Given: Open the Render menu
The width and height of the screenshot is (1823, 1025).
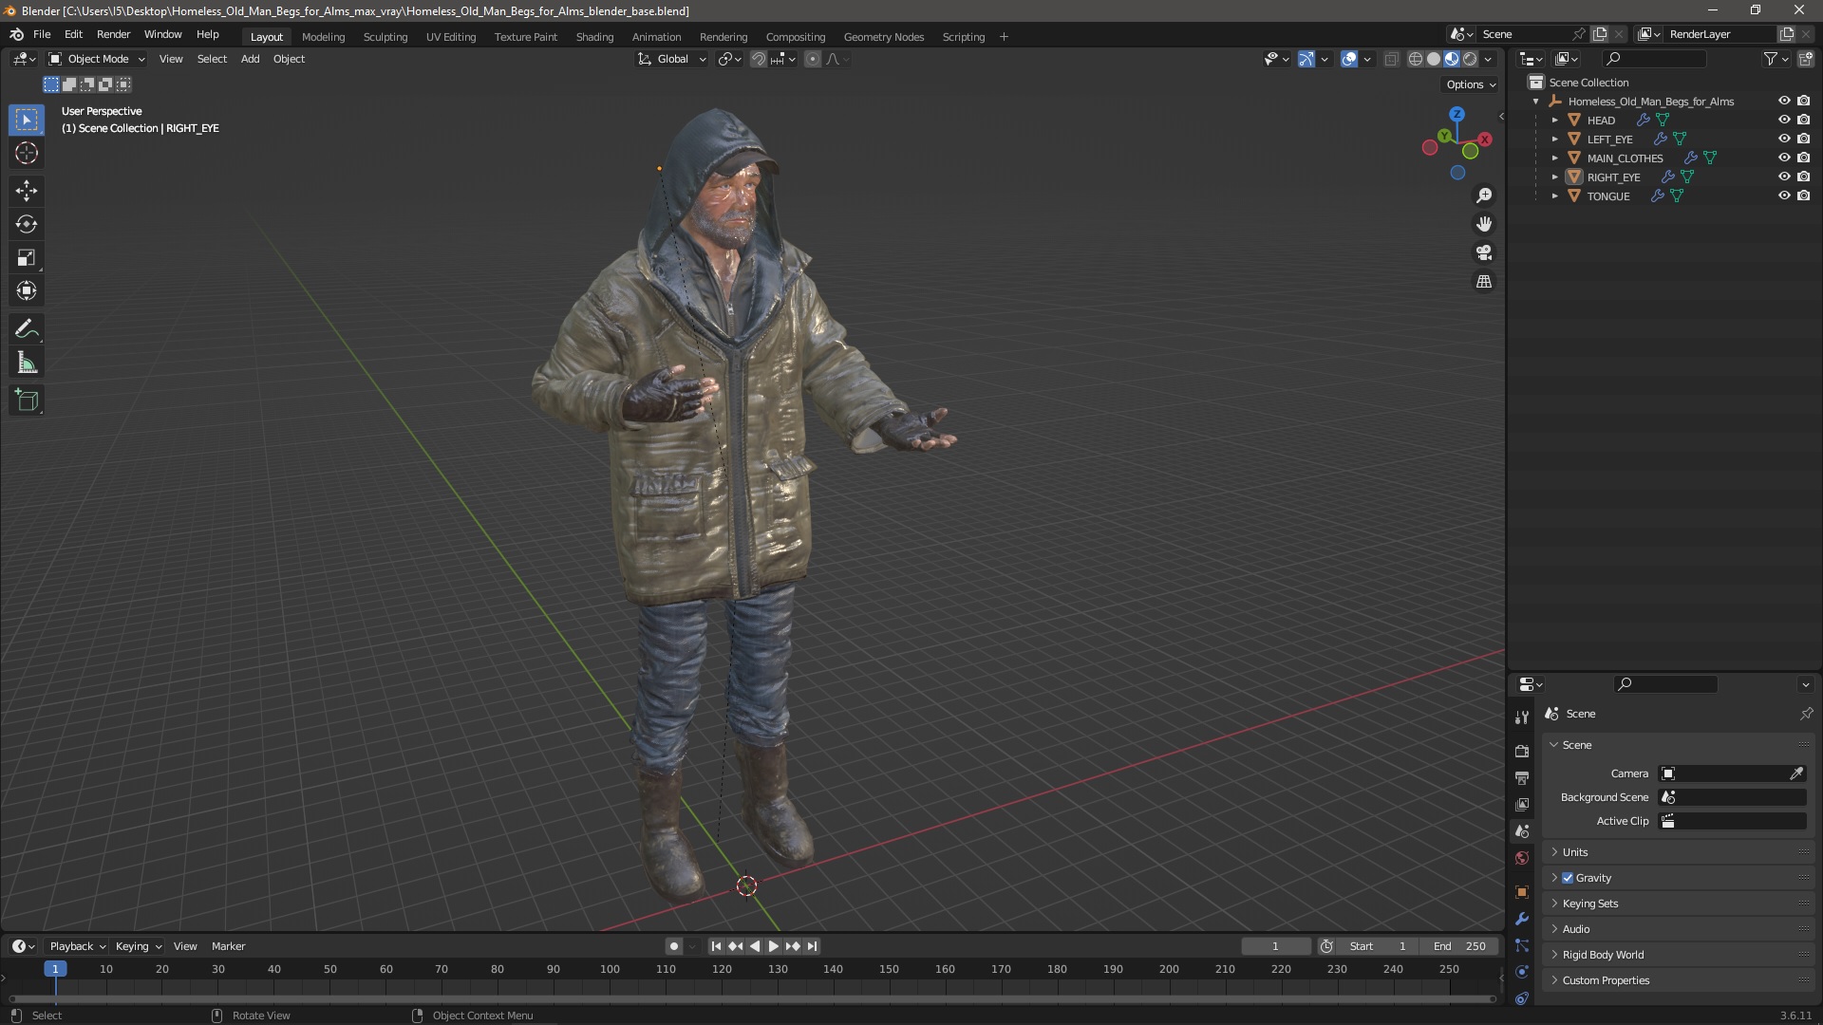Looking at the screenshot, I should coord(113,34).
